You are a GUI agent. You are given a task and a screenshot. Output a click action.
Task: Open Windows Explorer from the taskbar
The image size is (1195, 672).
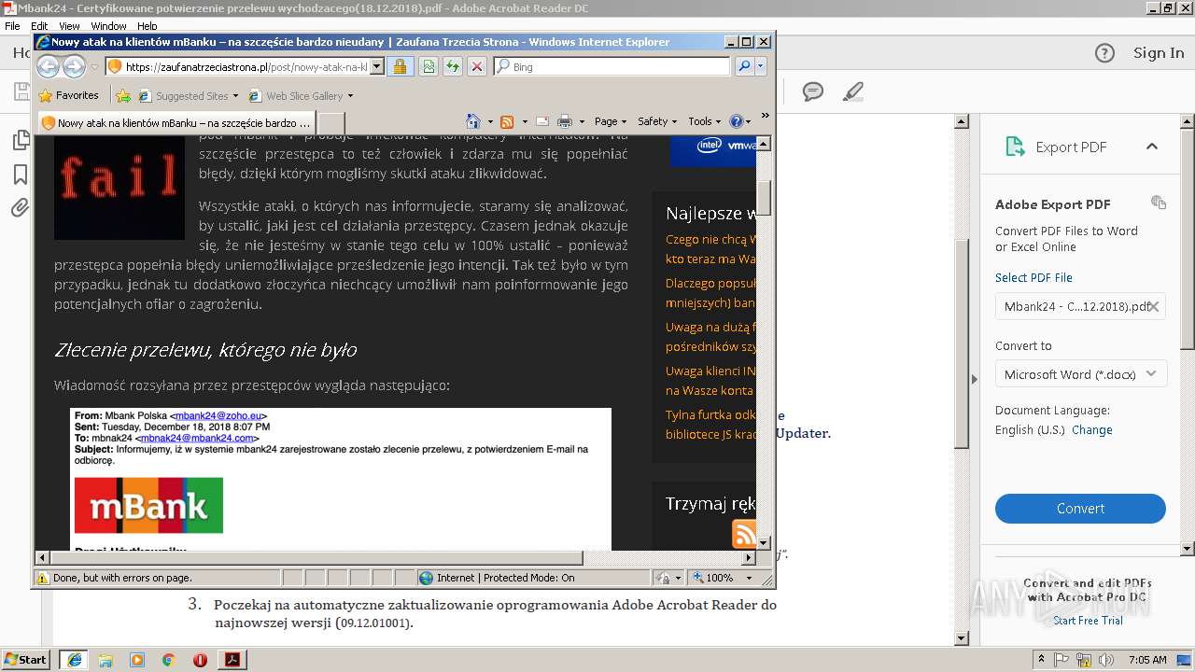105,660
